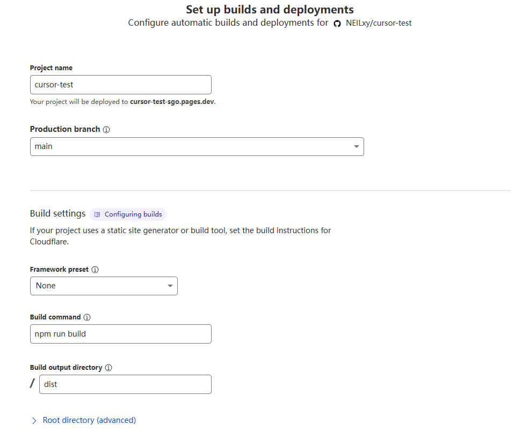The image size is (522, 432).
Task: Click the Project name field containing cursor-test
Action: tap(120, 85)
